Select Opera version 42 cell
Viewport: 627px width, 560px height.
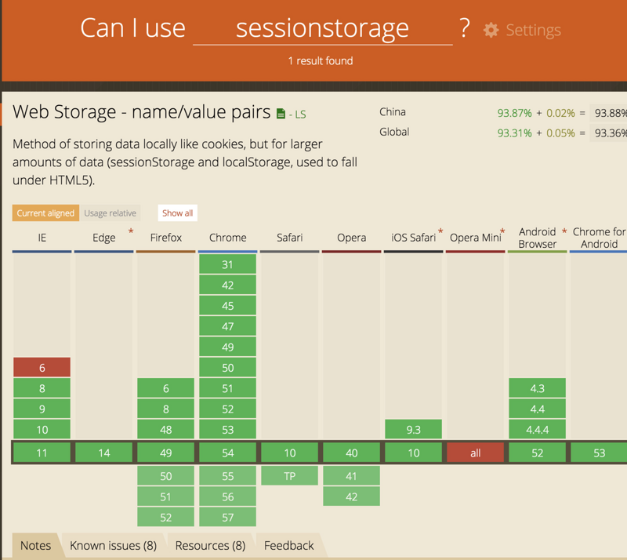tap(351, 496)
